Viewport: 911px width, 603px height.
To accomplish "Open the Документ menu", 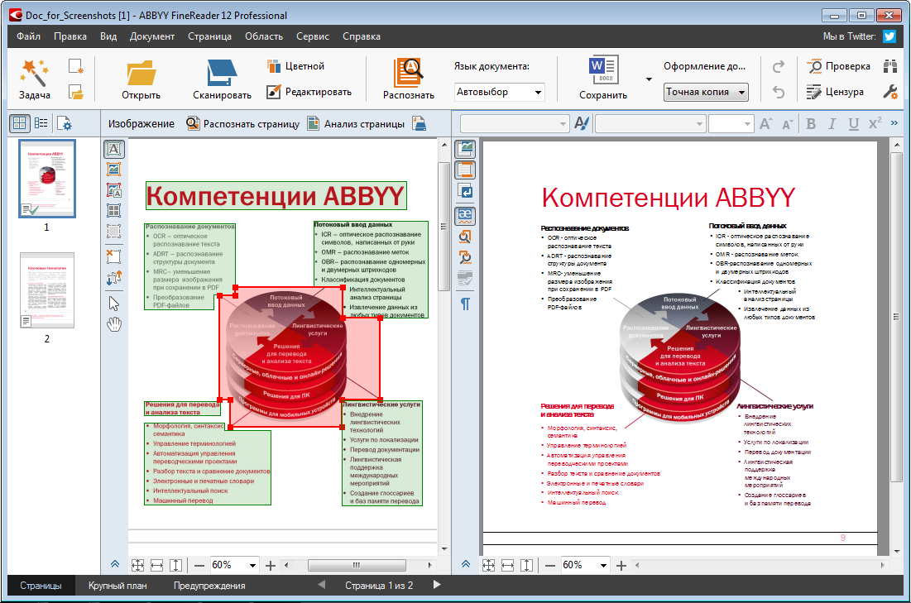I will coord(152,36).
